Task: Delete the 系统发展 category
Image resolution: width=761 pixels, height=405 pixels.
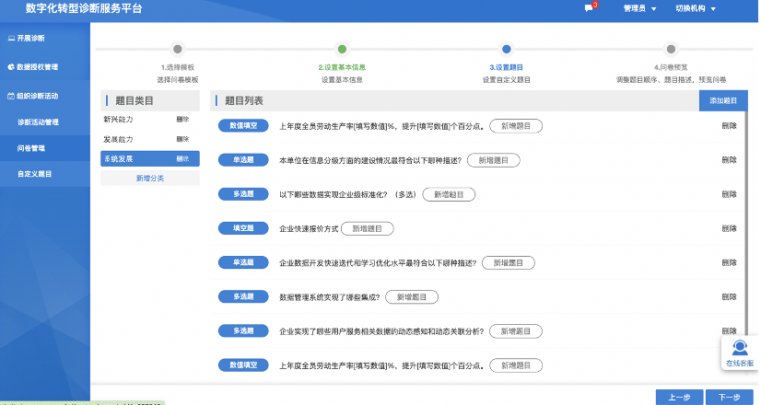Action: [x=182, y=158]
